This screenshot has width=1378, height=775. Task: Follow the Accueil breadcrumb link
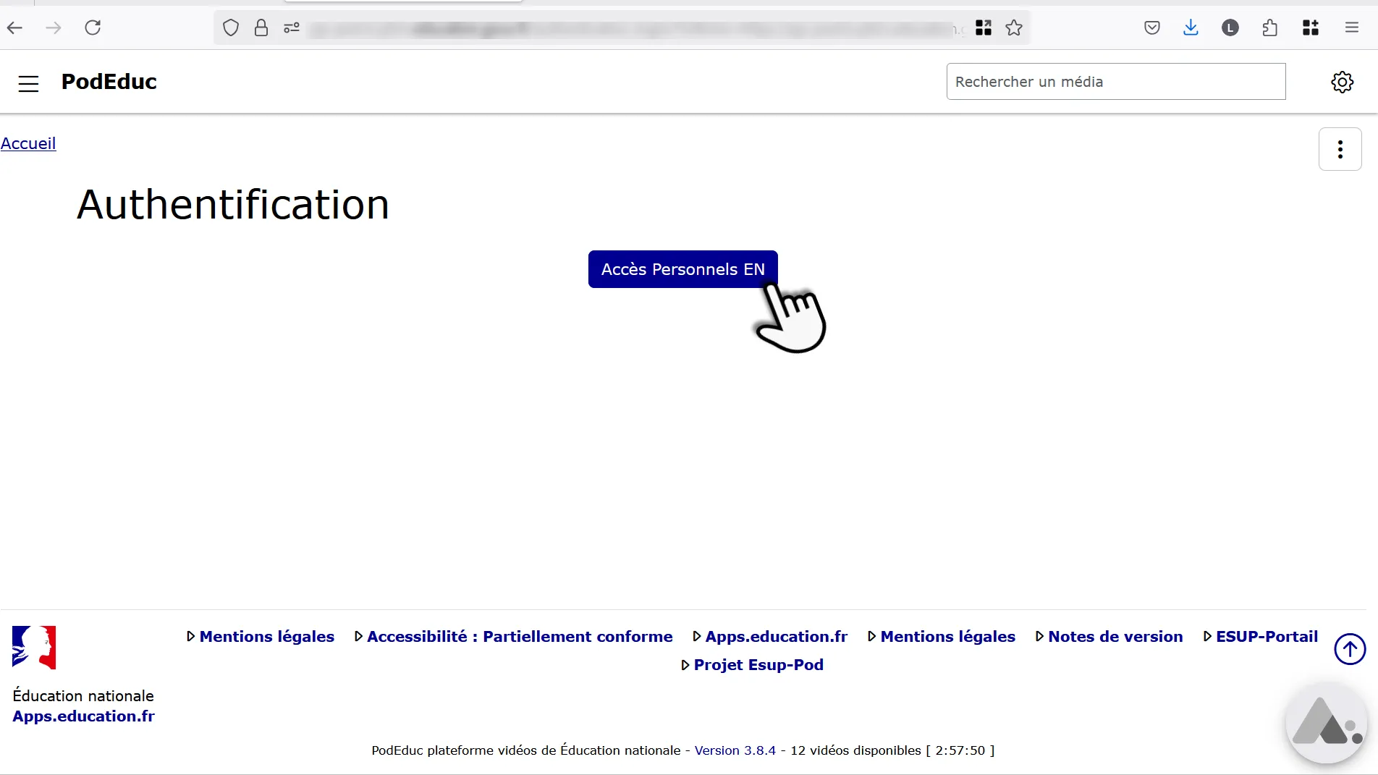tap(28, 143)
